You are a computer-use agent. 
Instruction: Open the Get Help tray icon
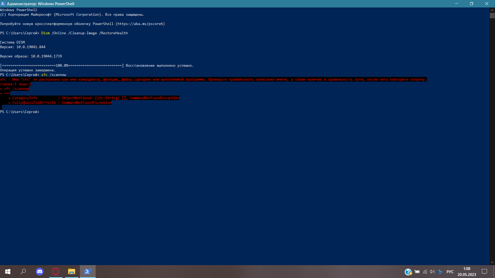tap(408, 272)
